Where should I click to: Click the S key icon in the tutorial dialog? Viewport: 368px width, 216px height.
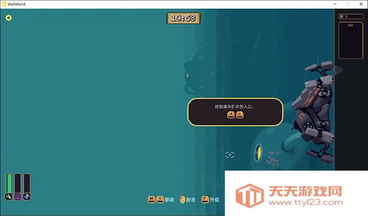[240, 115]
